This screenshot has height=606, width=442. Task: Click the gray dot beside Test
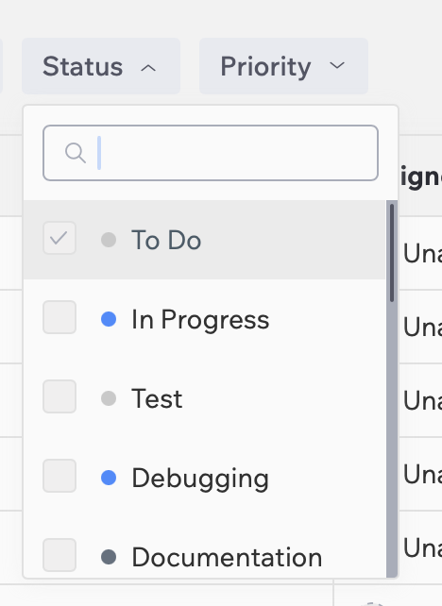point(109,398)
